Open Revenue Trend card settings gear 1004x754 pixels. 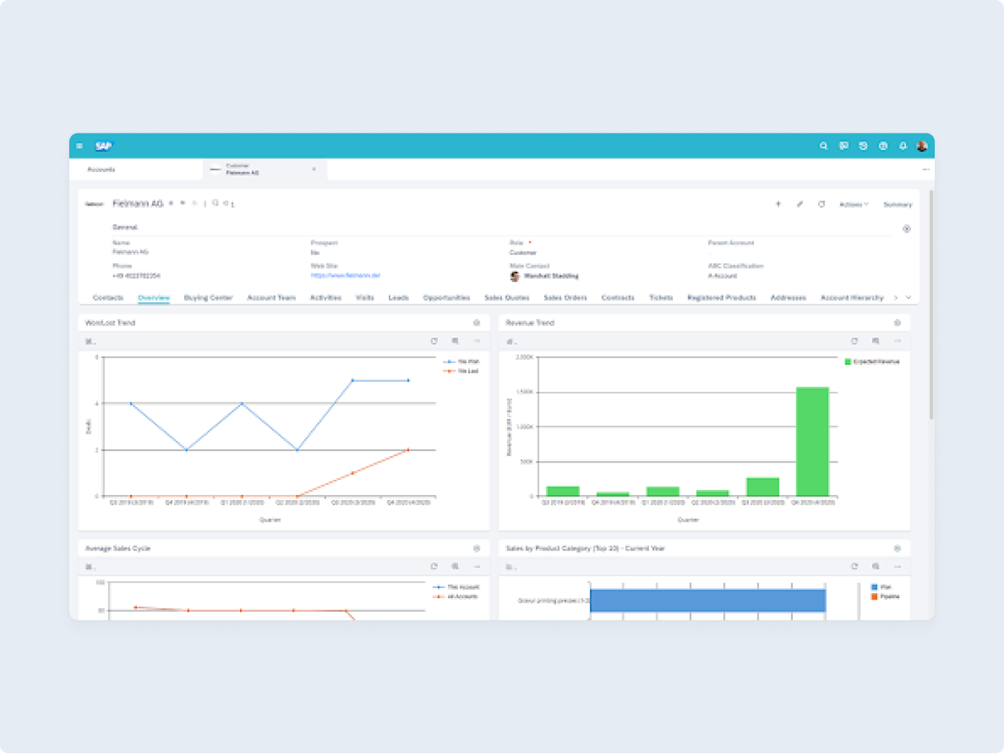click(897, 323)
